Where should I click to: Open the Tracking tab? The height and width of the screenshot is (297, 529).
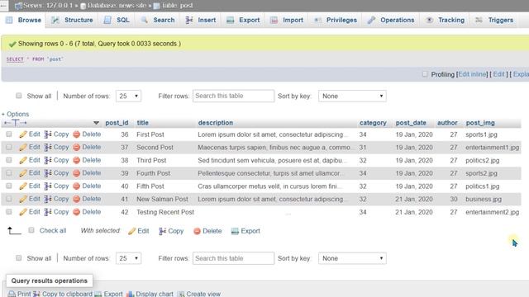[x=445, y=20]
